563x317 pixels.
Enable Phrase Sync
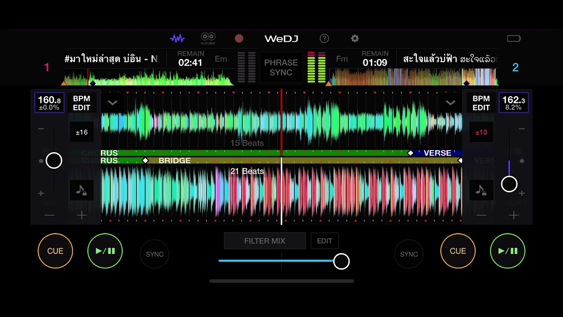(281, 67)
